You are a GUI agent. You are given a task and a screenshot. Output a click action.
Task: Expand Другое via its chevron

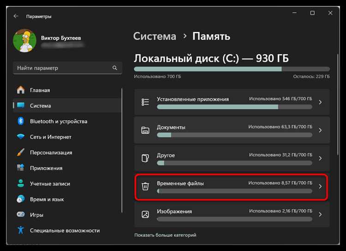pyautogui.click(x=320, y=158)
